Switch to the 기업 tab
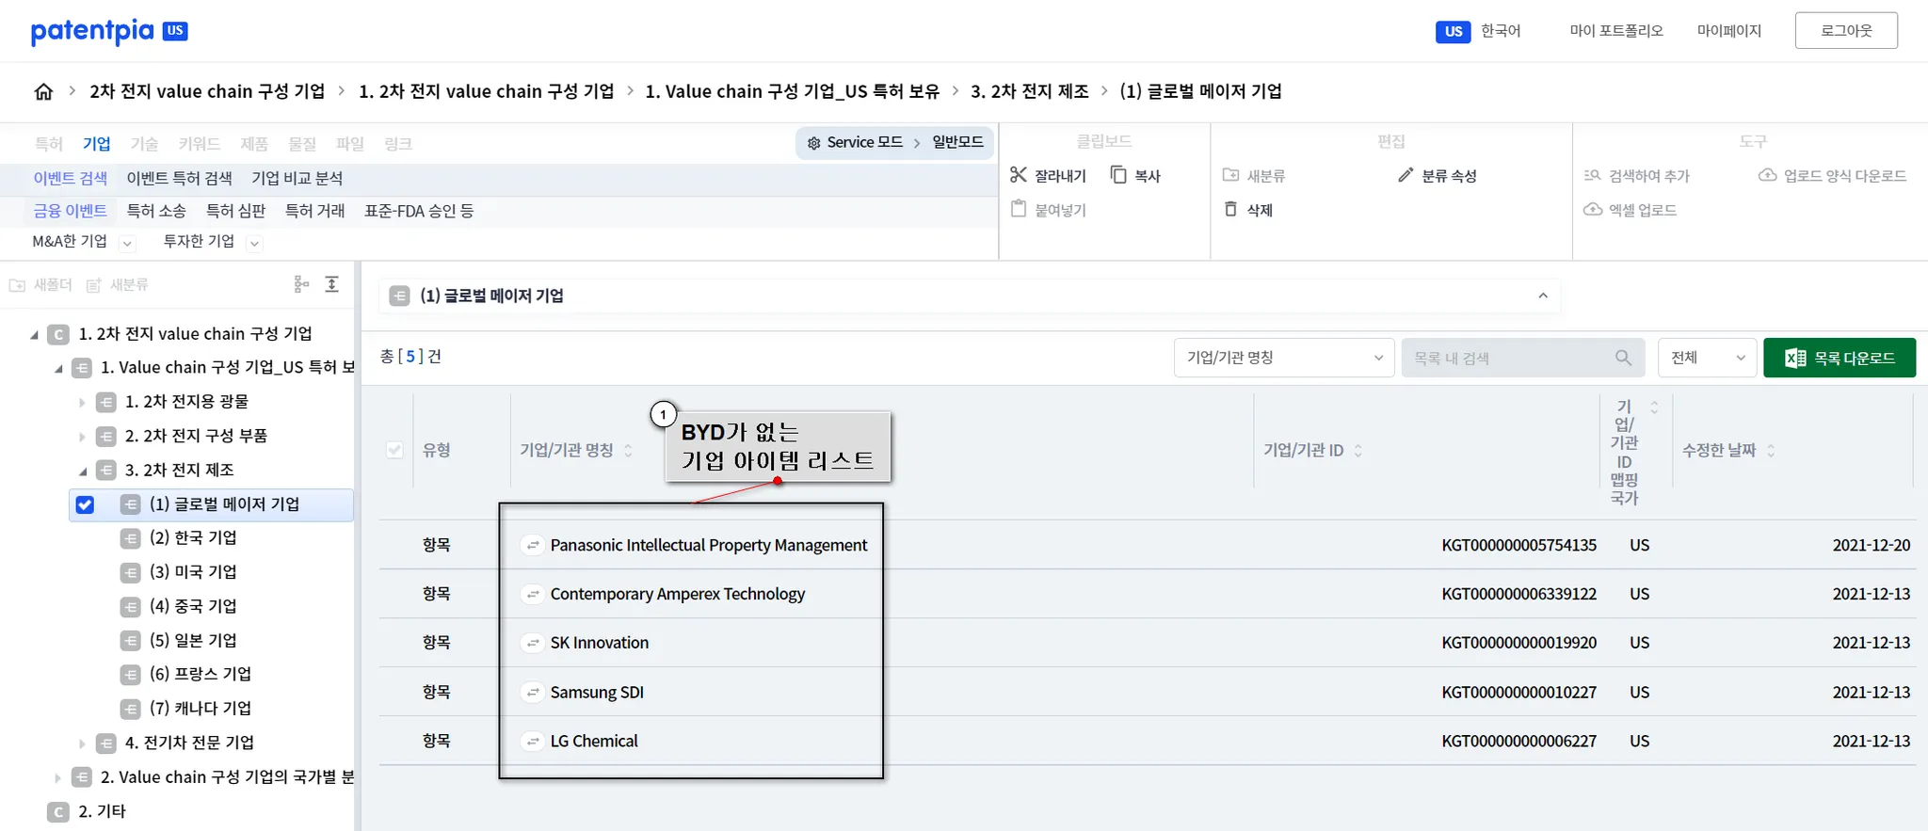This screenshot has height=831, width=1928. pos(97,144)
